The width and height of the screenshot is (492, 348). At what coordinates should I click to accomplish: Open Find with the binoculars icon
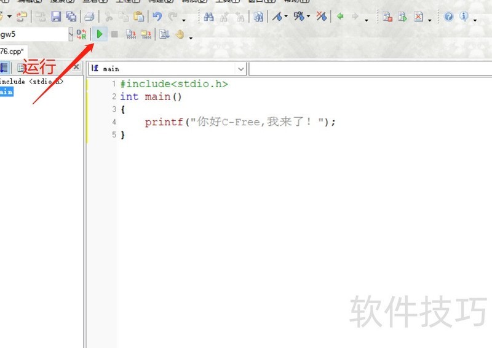click(x=208, y=17)
